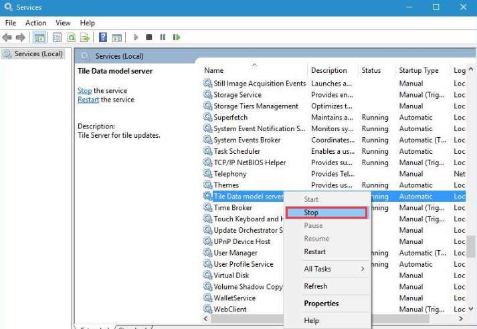
Task: Click the Restart the service link
Action: coord(88,100)
